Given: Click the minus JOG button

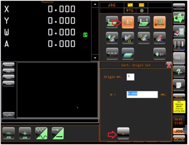Looking at the screenshot, I should tap(9, 133).
